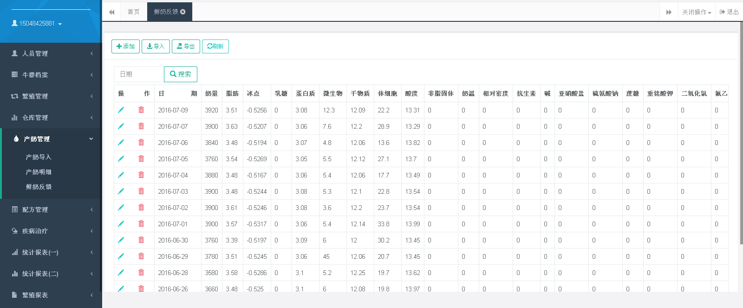Delete the 2016-06-29 record with trash icon

(141, 256)
